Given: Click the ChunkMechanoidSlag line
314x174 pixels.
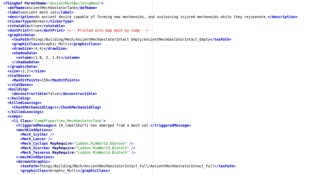Looking at the screenshot, I should (57, 107).
